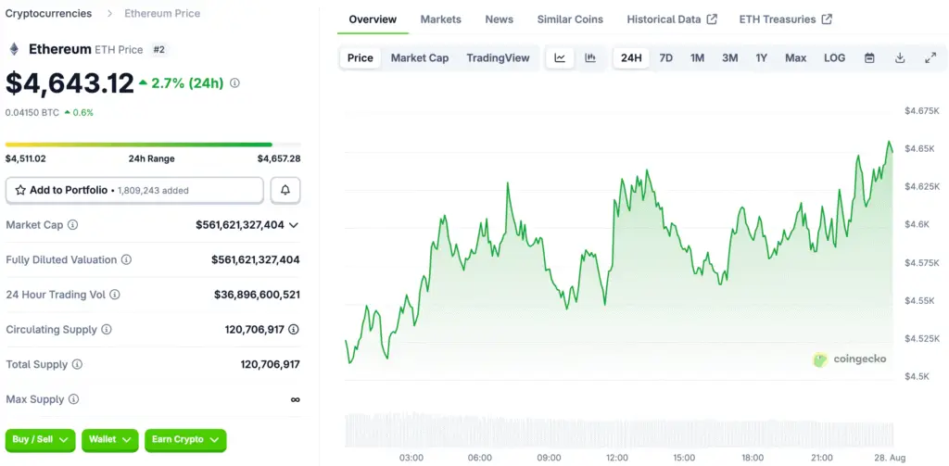Click the $36,896,600,521 trading volume value
The width and height of the screenshot is (949, 466).
point(258,295)
